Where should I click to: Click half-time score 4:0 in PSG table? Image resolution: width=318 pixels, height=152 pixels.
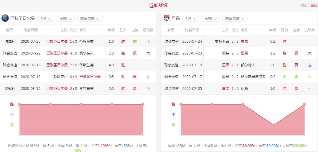(111, 65)
